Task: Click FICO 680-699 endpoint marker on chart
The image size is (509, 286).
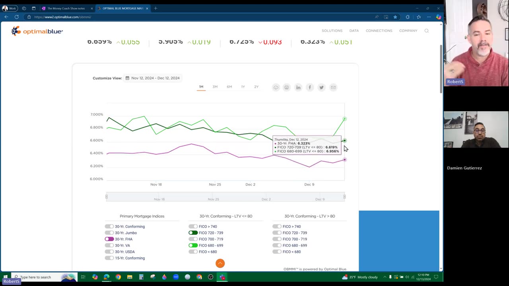Action: pos(345,119)
